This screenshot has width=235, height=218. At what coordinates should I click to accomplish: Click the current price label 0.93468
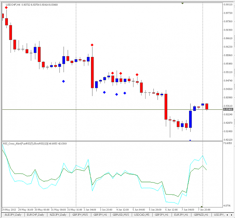point(228,109)
